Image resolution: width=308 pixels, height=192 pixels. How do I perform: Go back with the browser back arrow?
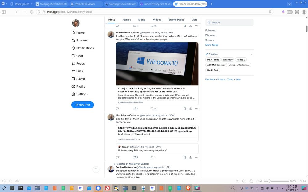[x=17, y=12]
